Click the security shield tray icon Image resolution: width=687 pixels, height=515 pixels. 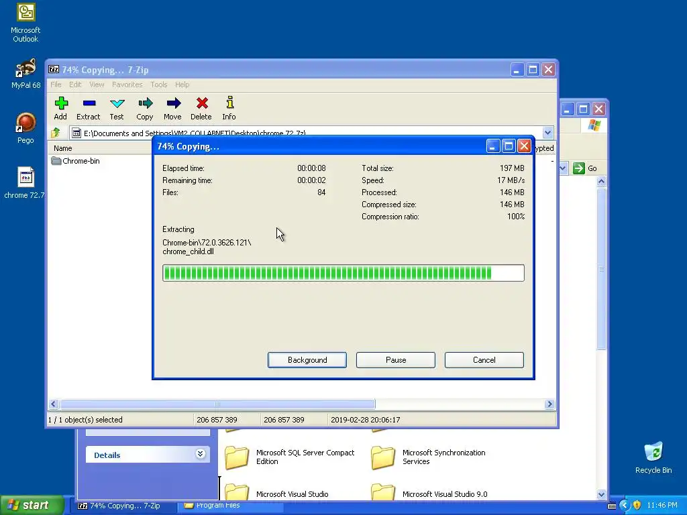point(637,506)
